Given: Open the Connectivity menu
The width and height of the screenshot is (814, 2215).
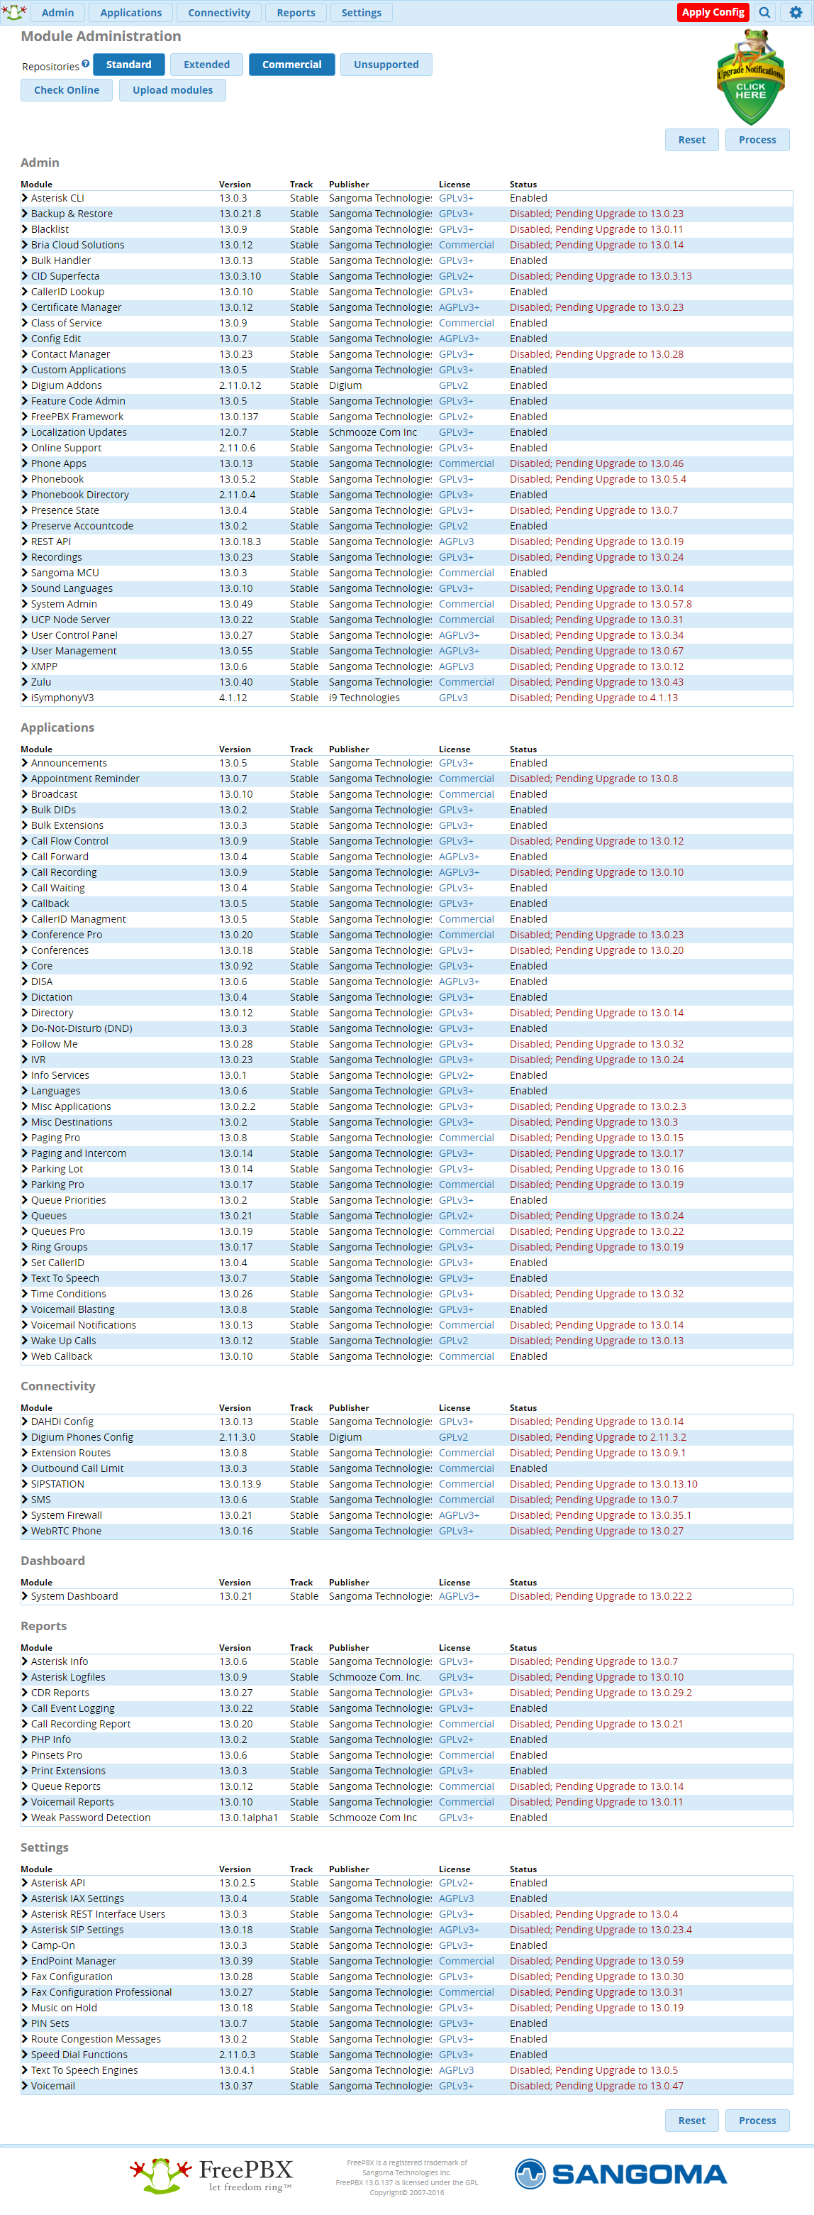Looking at the screenshot, I should [219, 12].
